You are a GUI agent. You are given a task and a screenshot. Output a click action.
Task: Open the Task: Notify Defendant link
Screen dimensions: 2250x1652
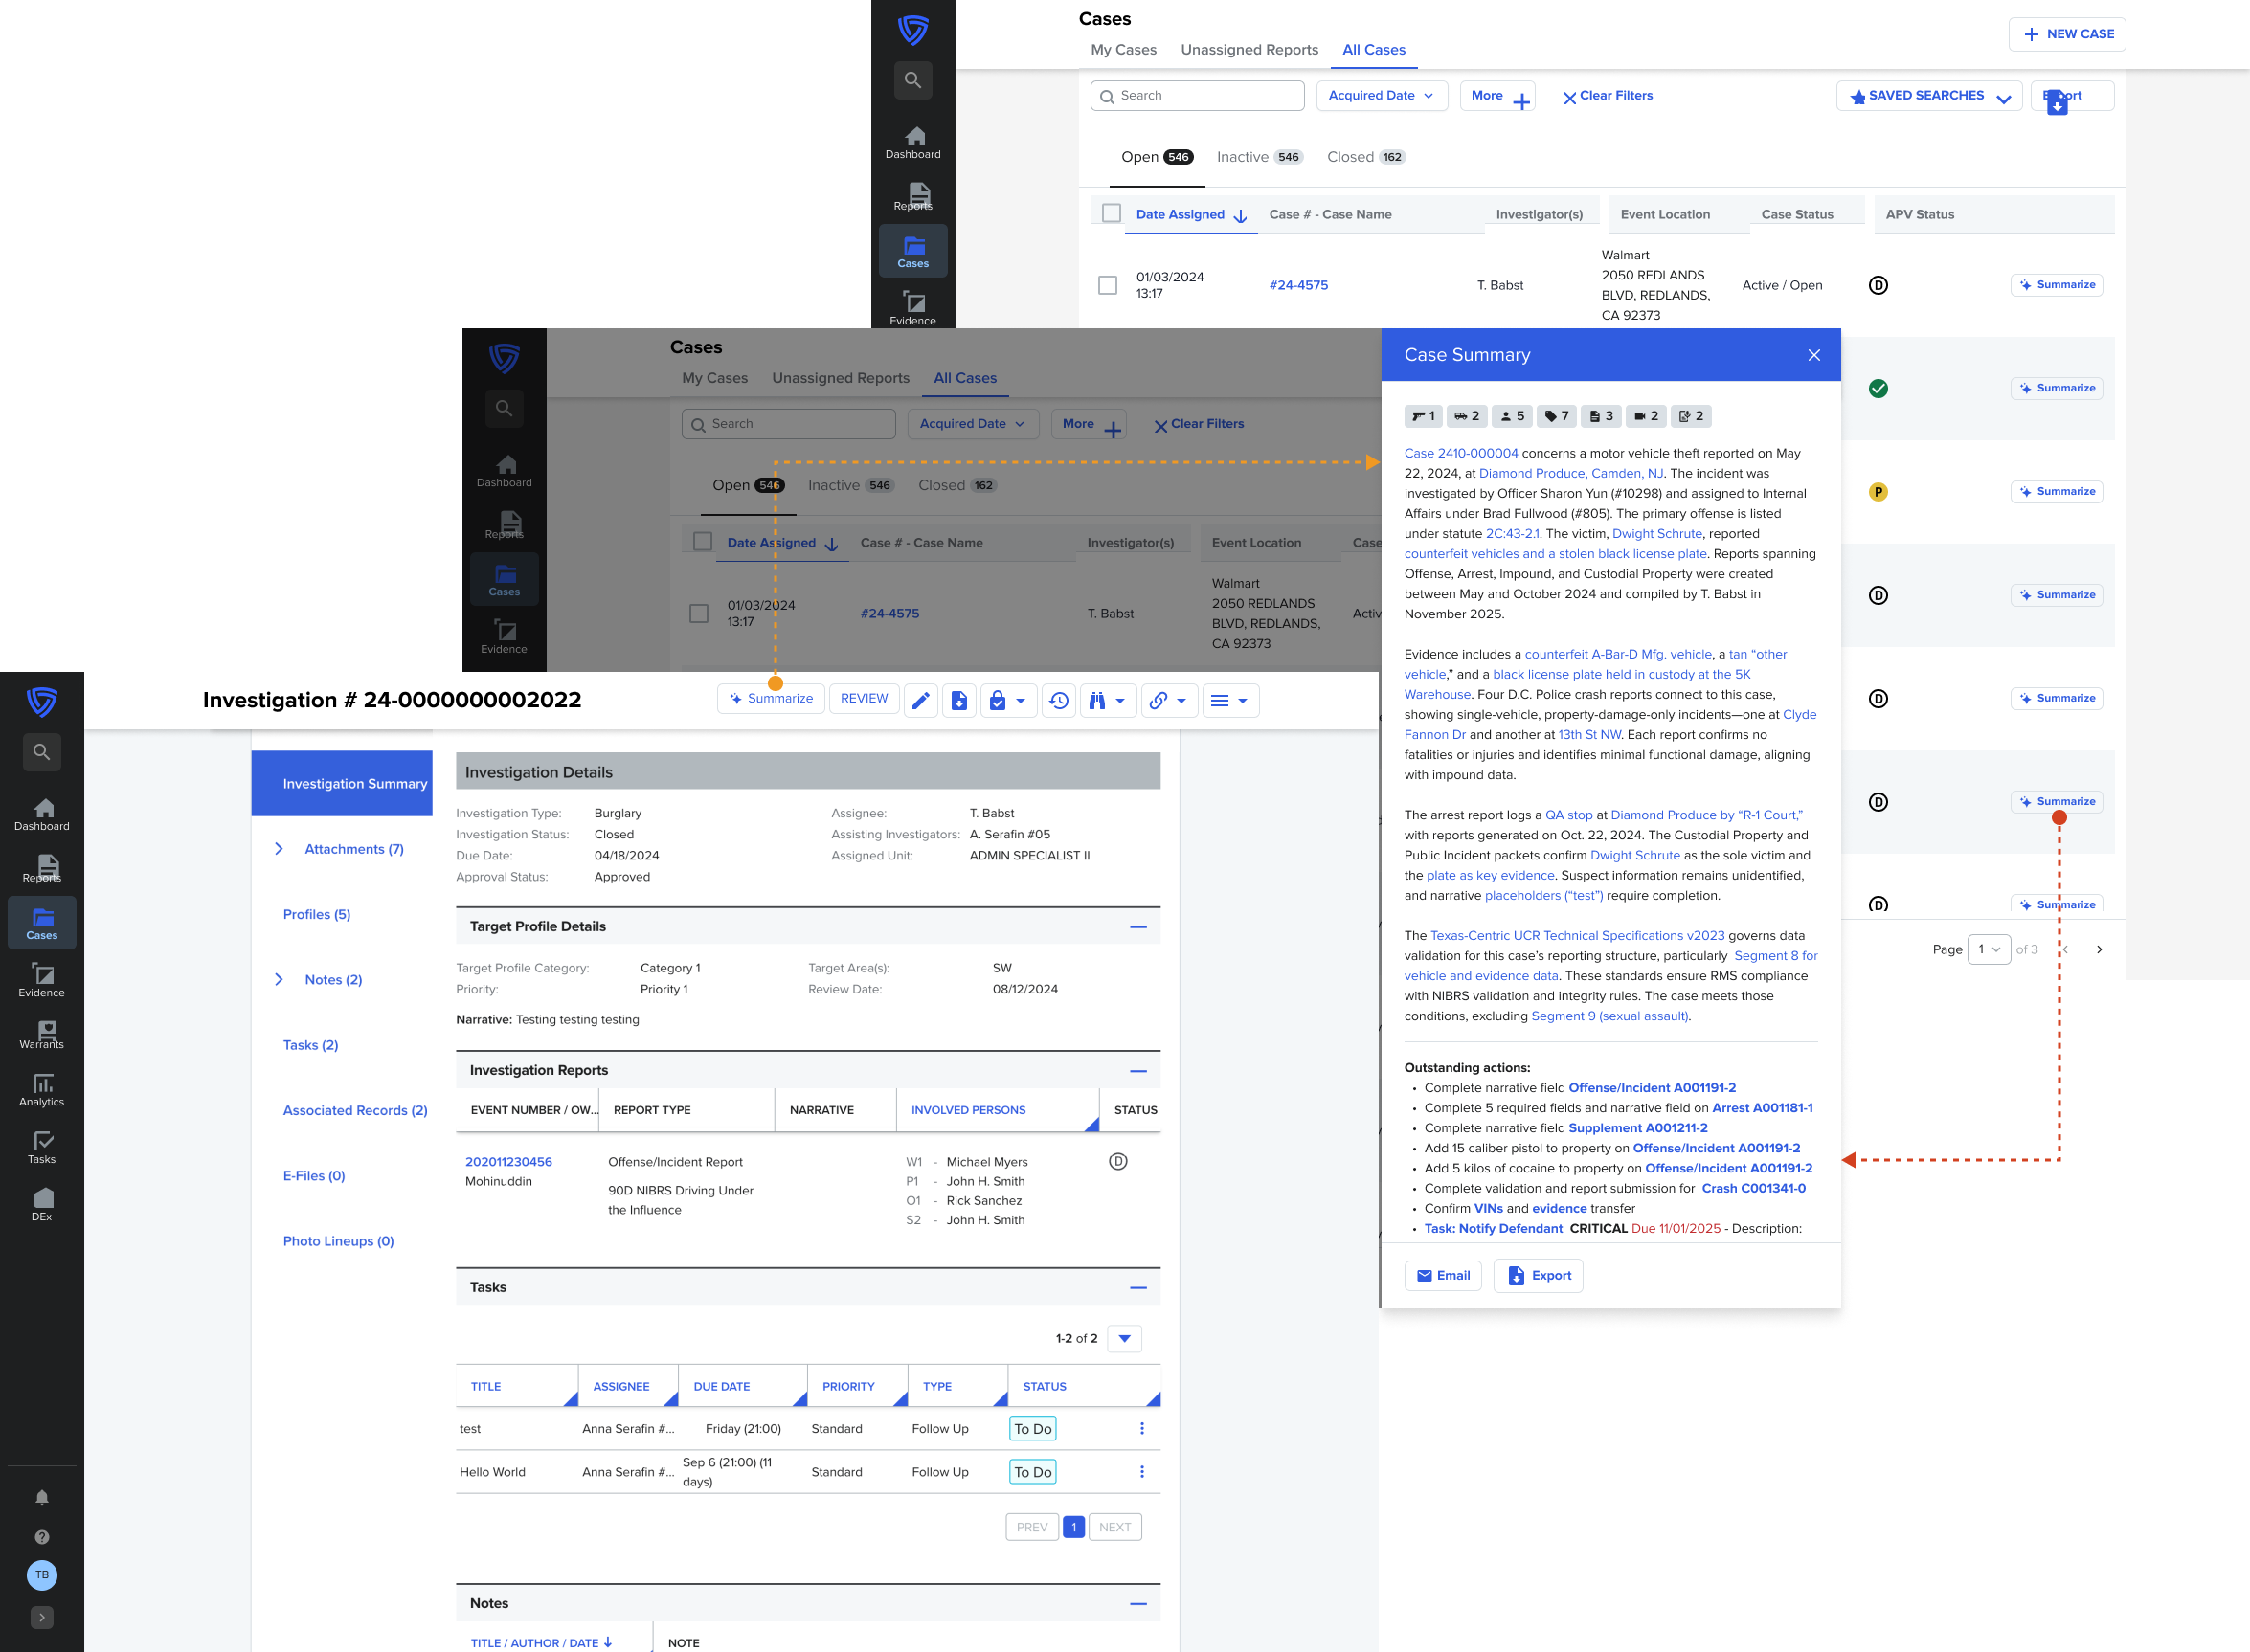[1493, 1228]
